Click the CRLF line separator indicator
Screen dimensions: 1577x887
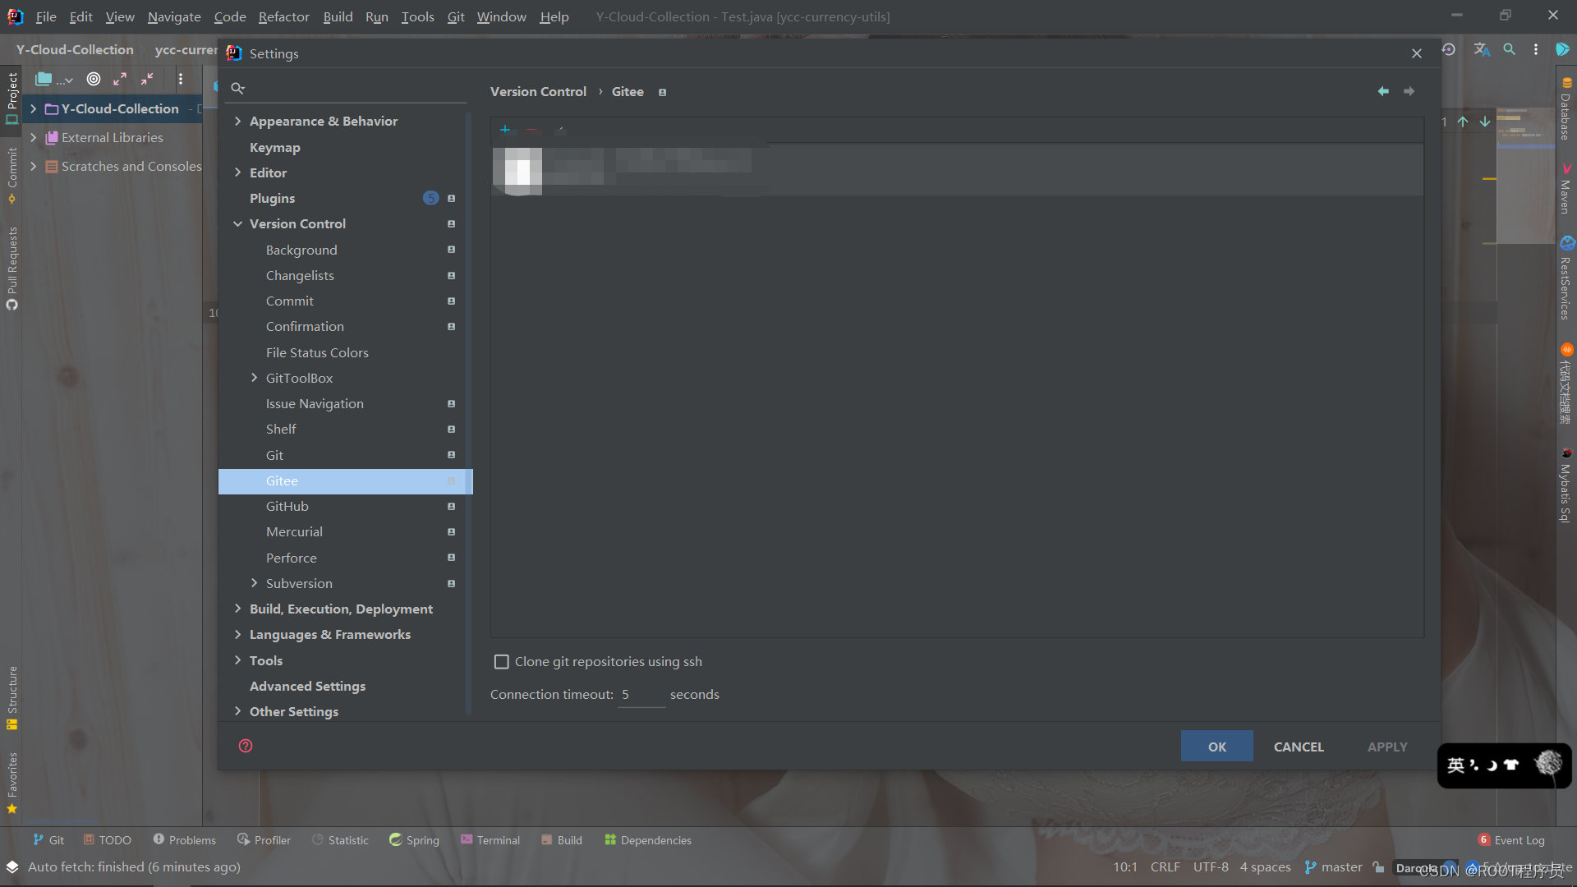pyautogui.click(x=1165, y=867)
